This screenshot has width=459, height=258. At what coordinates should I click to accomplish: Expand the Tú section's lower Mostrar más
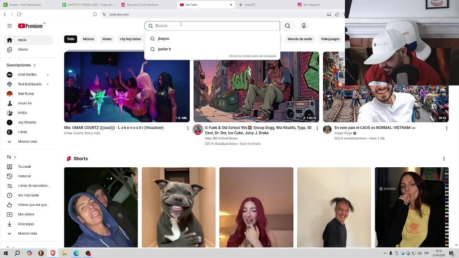[28, 233]
